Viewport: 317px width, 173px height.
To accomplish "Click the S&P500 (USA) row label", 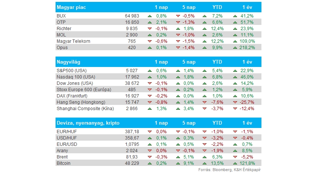I will click(x=72, y=71).
